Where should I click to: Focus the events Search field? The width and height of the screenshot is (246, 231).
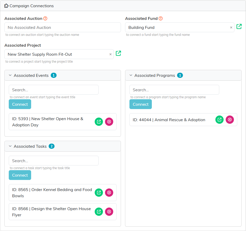point(54,90)
